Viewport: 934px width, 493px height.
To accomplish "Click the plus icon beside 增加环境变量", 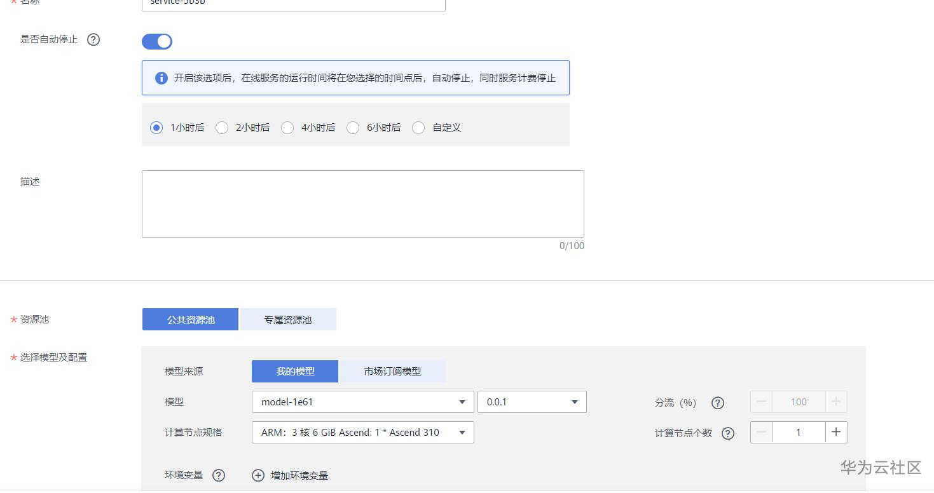I will [x=258, y=475].
